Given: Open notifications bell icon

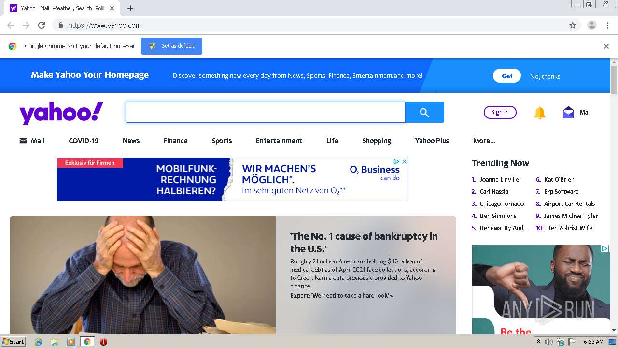Looking at the screenshot, I should [x=540, y=113].
